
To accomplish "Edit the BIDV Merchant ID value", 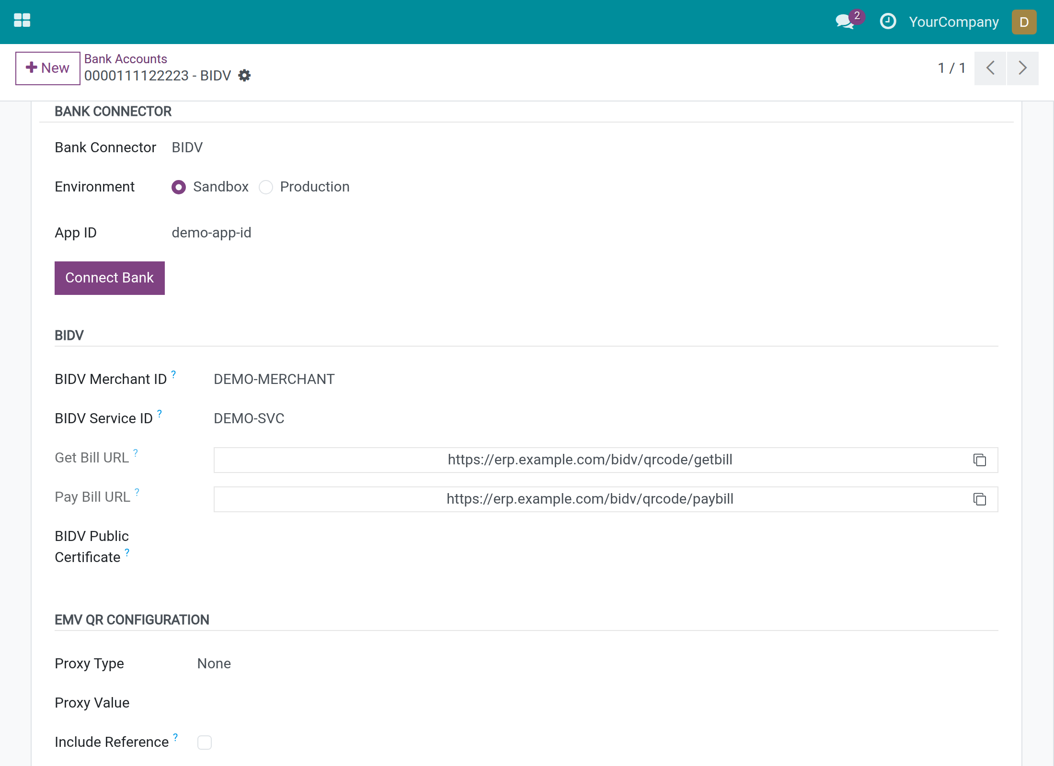I will coord(274,379).
